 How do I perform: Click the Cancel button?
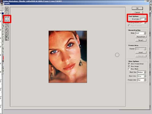pos(137,12)
